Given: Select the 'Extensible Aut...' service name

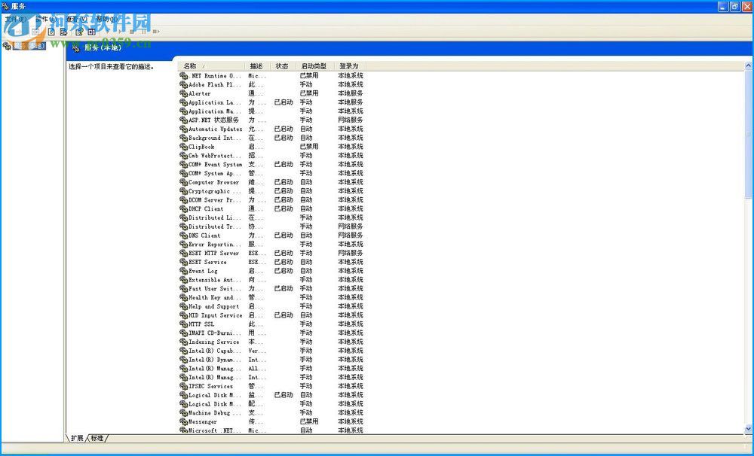Looking at the screenshot, I should [x=214, y=281].
